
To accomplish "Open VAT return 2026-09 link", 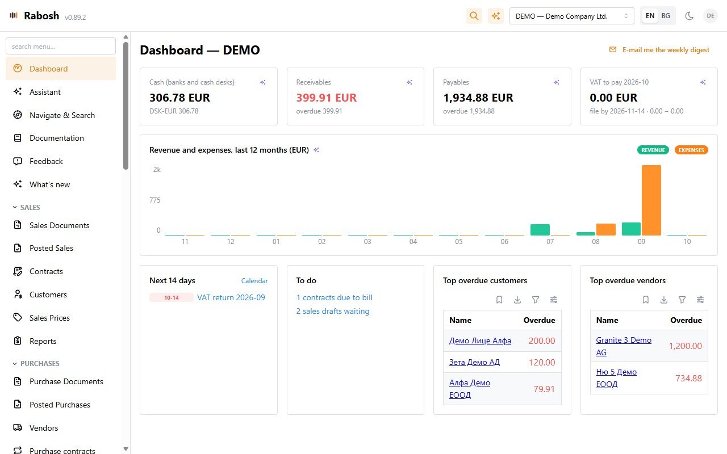I will coord(231,297).
